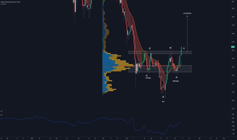Select the upper neckline rectangle zone
The height and width of the screenshot is (140, 237).
tap(160, 52)
